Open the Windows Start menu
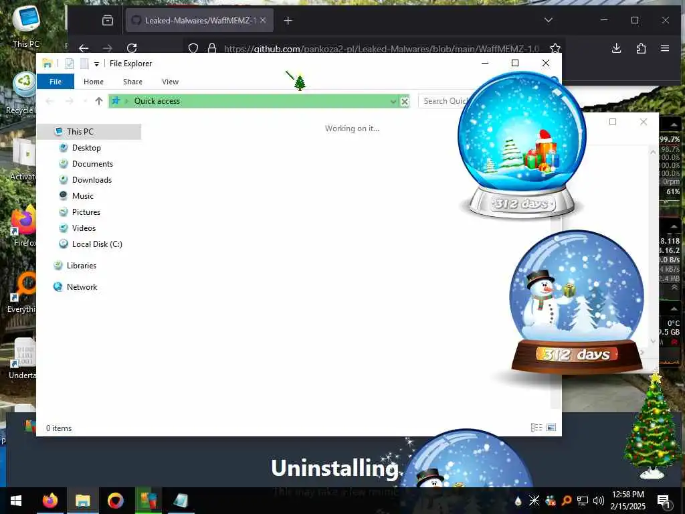The width and height of the screenshot is (685, 514). (16, 501)
